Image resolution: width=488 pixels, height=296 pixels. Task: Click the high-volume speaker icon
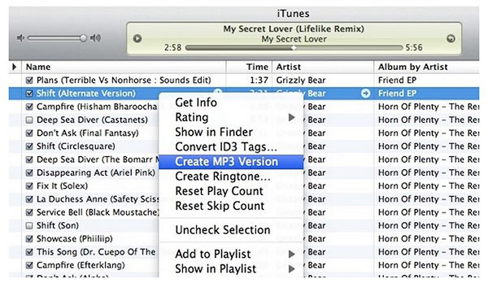pyautogui.click(x=95, y=38)
